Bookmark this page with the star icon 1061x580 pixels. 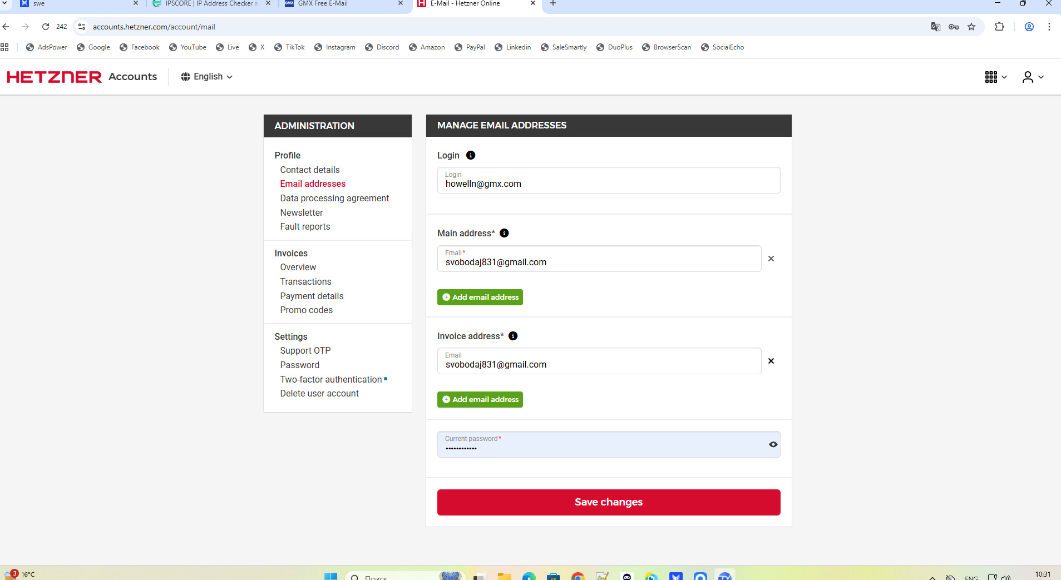pyautogui.click(x=971, y=27)
